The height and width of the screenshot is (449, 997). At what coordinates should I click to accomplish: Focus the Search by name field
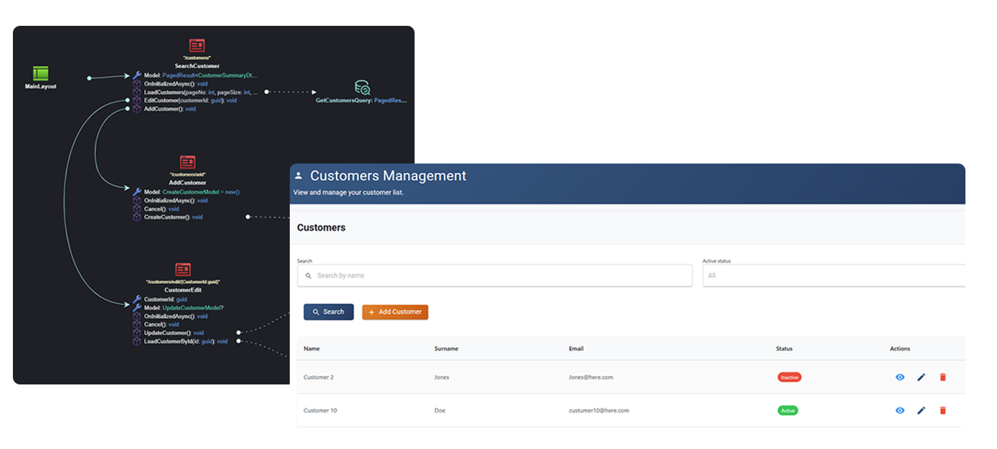pos(495,275)
